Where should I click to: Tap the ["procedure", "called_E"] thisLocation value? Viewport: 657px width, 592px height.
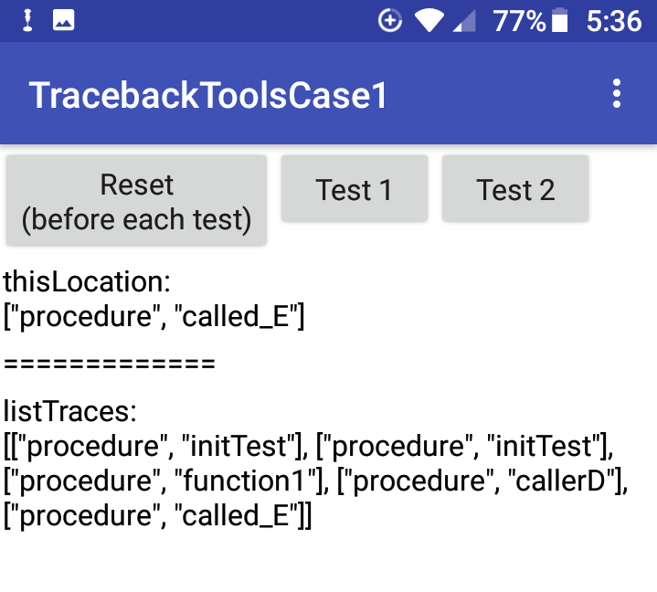154,316
